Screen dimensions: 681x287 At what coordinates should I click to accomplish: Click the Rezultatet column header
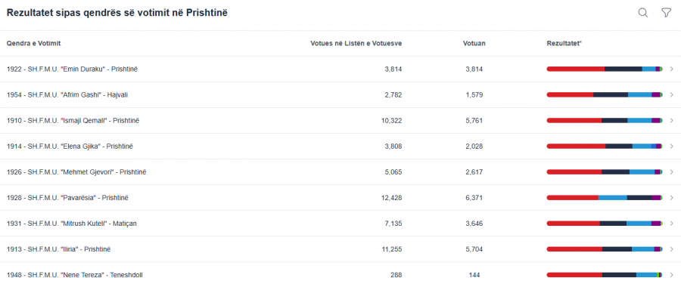(x=564, y=43)
